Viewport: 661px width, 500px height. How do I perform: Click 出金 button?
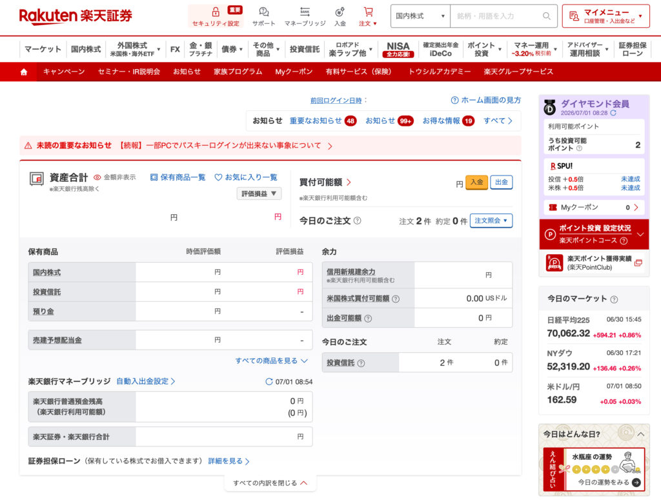tap(501, 182)
